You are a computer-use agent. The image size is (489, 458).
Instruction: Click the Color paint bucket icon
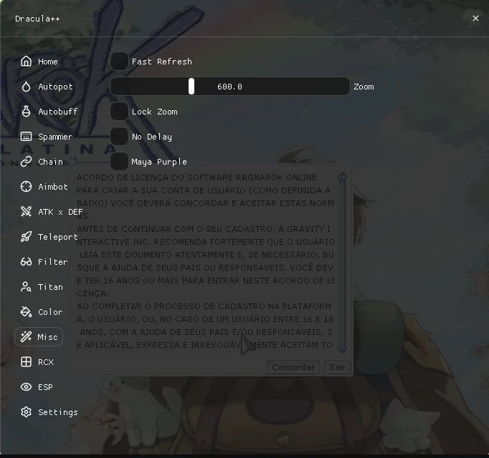[x=27, y=312]
